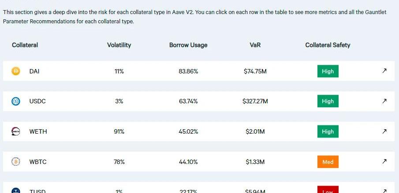The width and height of the screenshot is (399, 193).
Task: Select the WETH collateral name
Action: (38, 131)
